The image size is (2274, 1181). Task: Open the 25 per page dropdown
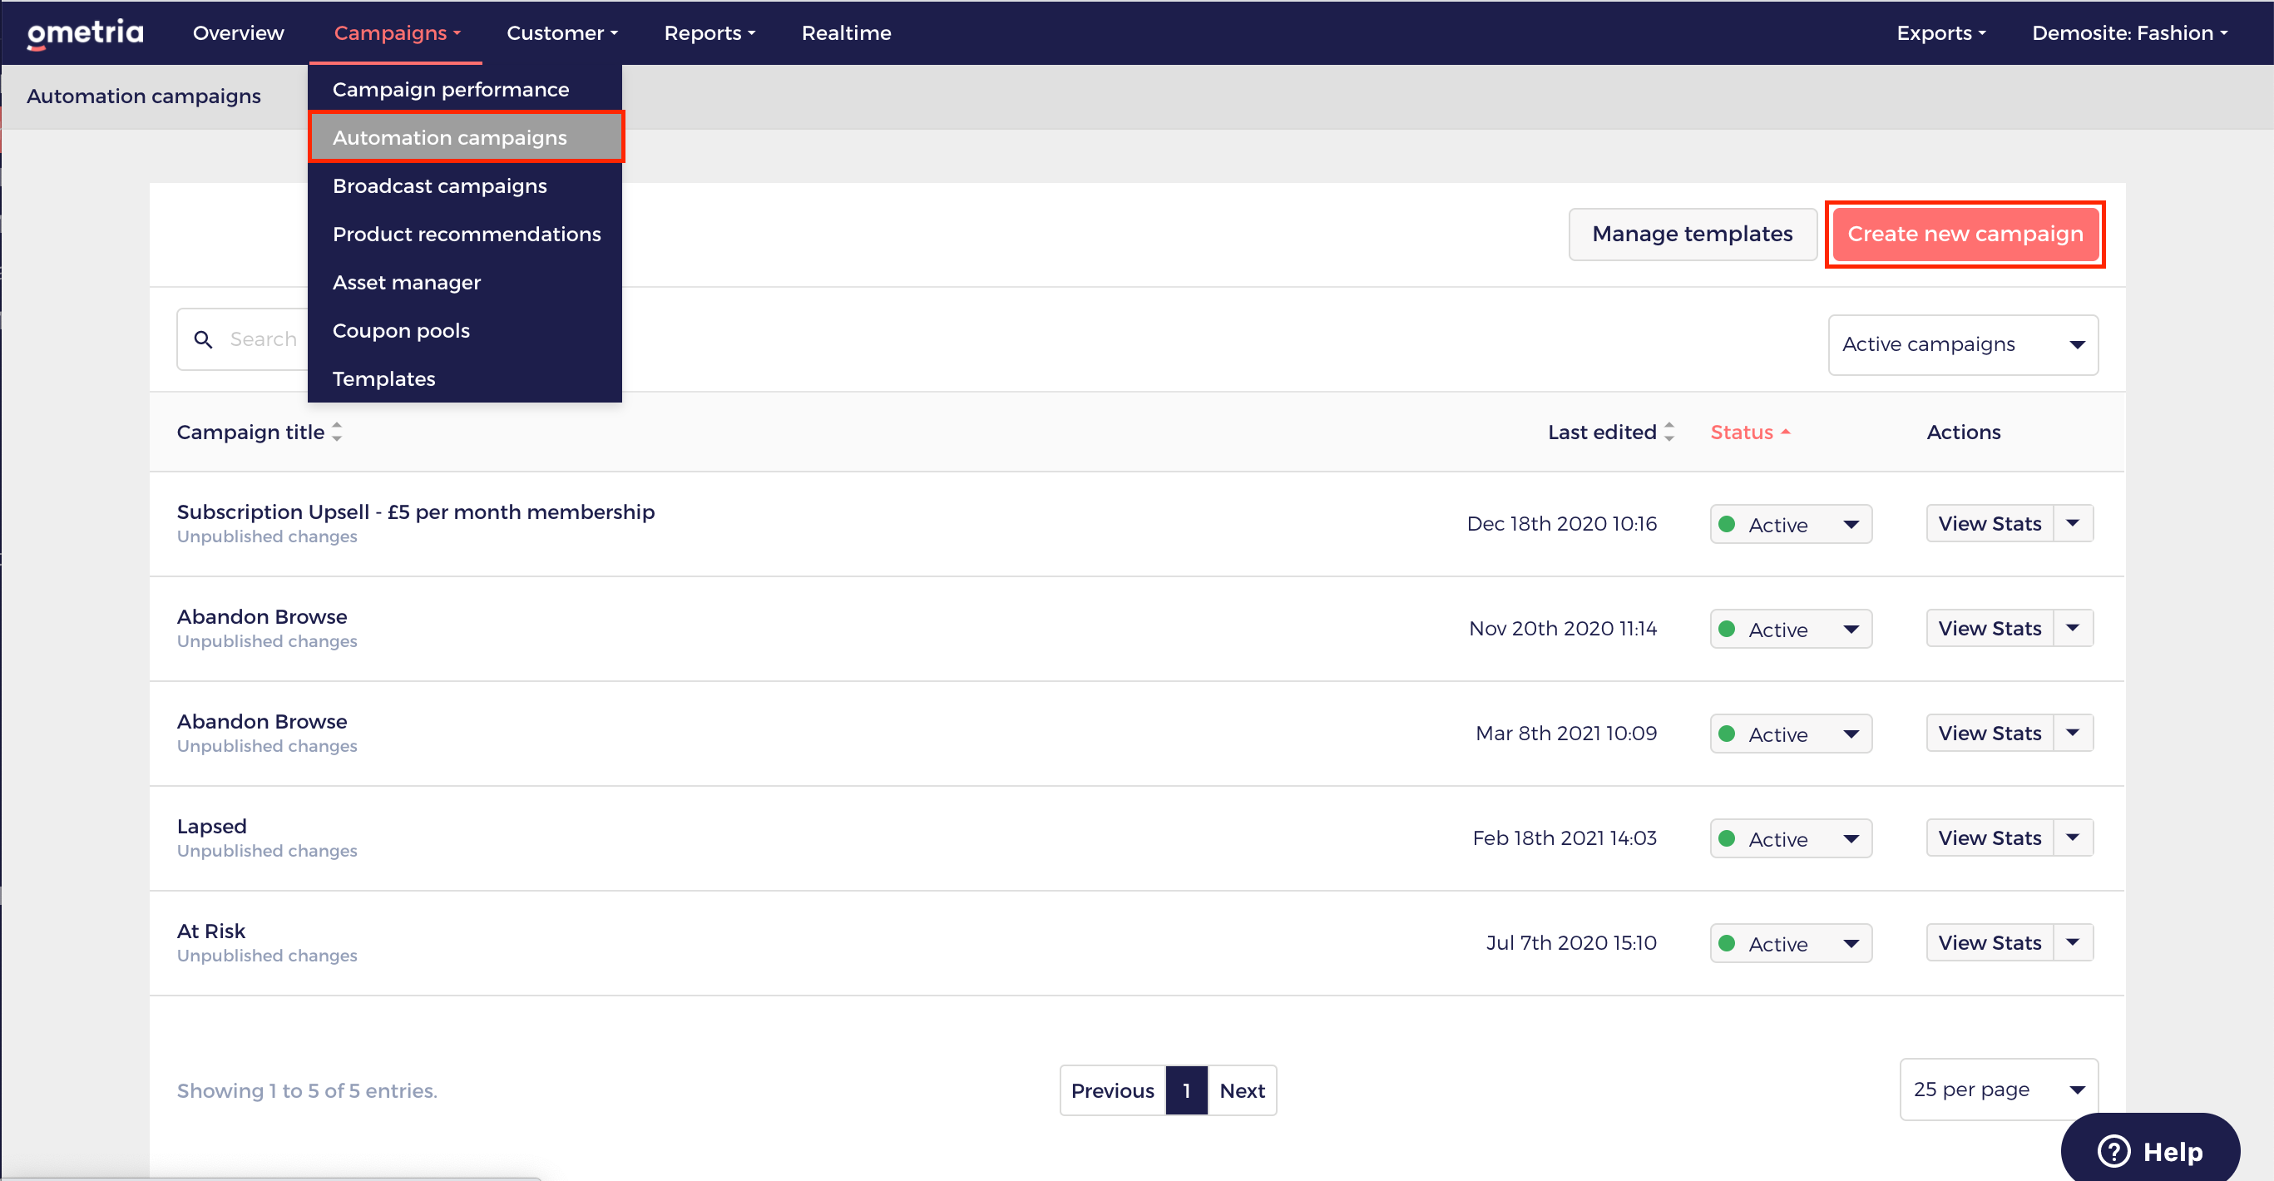coord(1998,1090)
